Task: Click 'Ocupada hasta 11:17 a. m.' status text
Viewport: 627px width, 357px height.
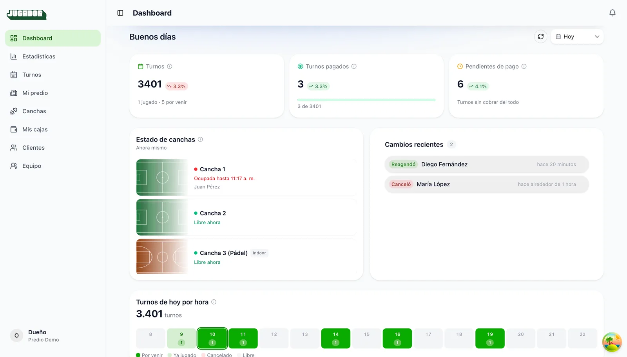Action: pyautogui.click(x=224, y=178)
